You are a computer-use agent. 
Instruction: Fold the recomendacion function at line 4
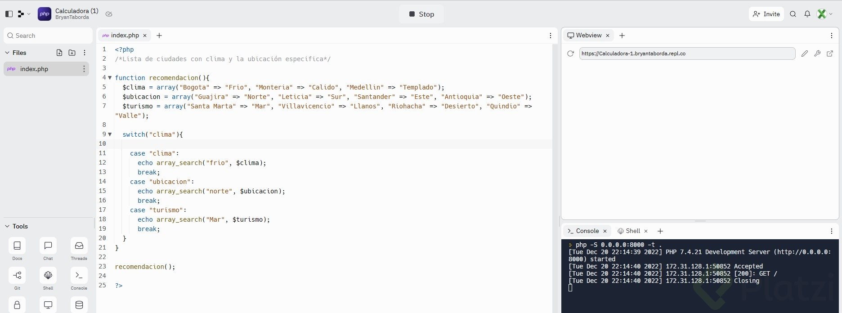(110, 77)
